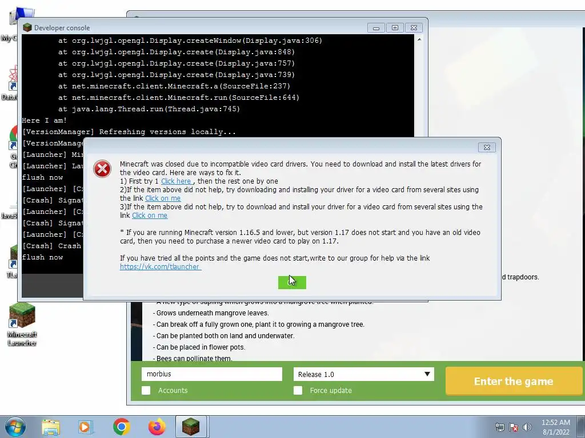
Task: Click 'Can be planted both on land' line
Action: (x=223, y=335)
